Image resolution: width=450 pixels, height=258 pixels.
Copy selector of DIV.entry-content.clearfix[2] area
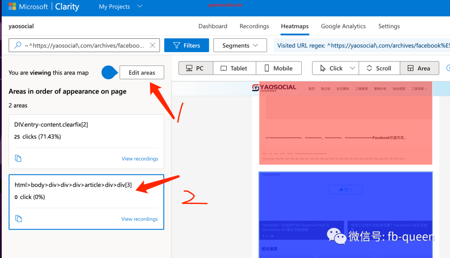[18, 158]
